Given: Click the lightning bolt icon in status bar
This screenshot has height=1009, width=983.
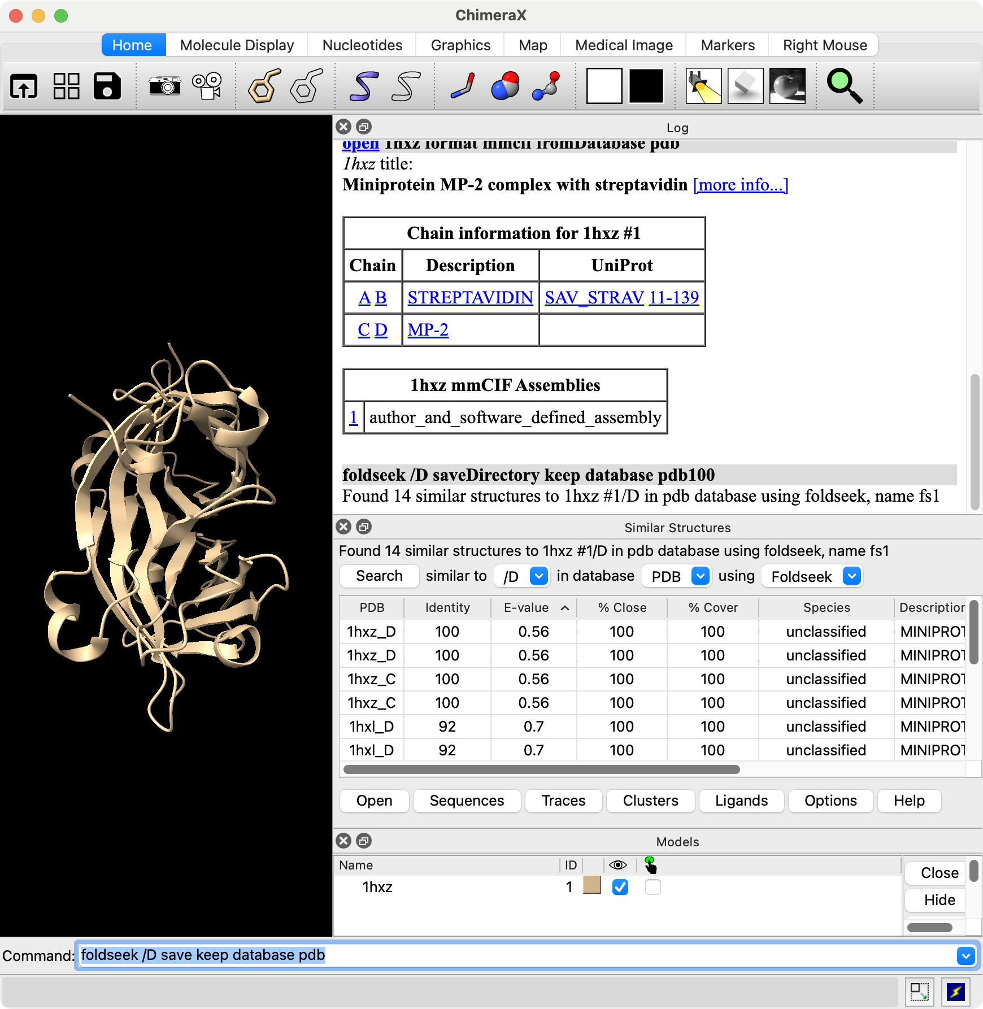Looking at the screenshot, I should [956, 991].
